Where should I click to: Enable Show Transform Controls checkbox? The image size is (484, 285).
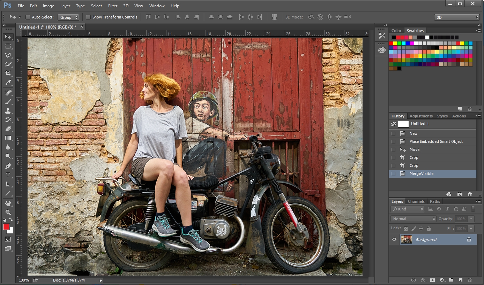pos(88,17)
